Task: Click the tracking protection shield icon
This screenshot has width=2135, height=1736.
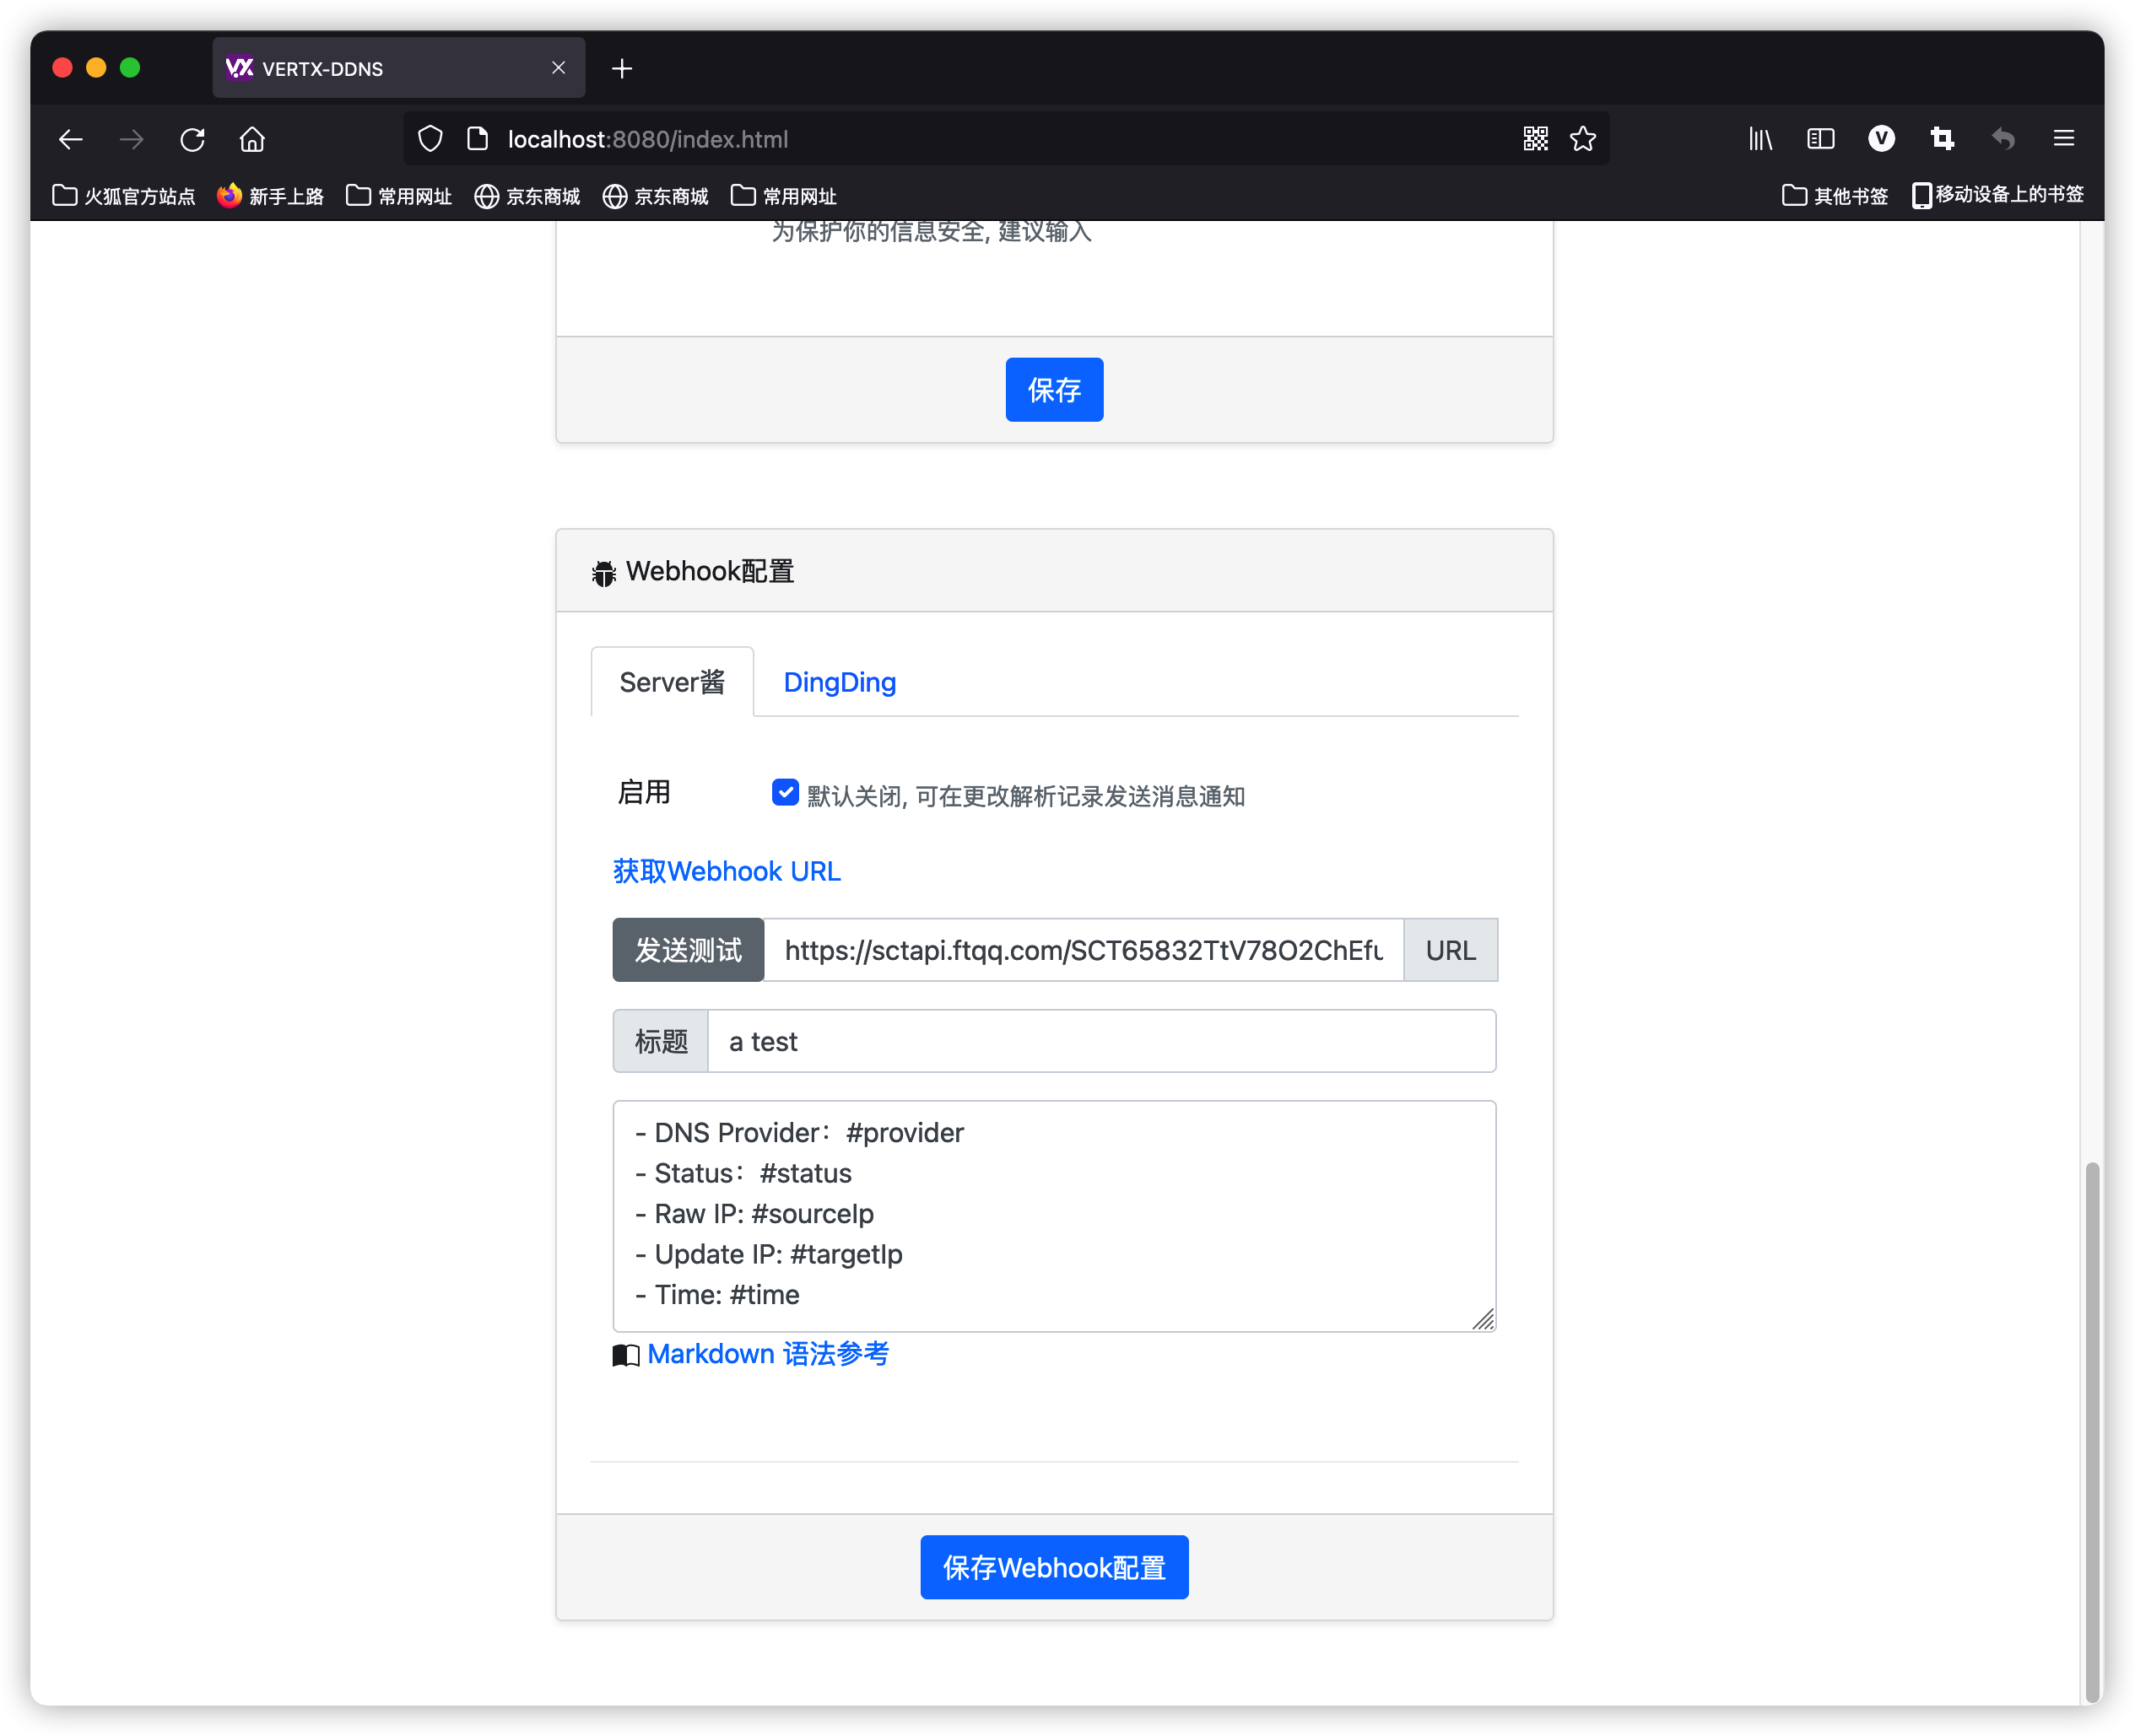Action: 430,139
